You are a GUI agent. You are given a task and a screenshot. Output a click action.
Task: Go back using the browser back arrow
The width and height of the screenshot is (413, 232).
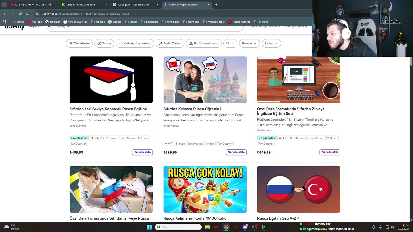tap(5, 14)
